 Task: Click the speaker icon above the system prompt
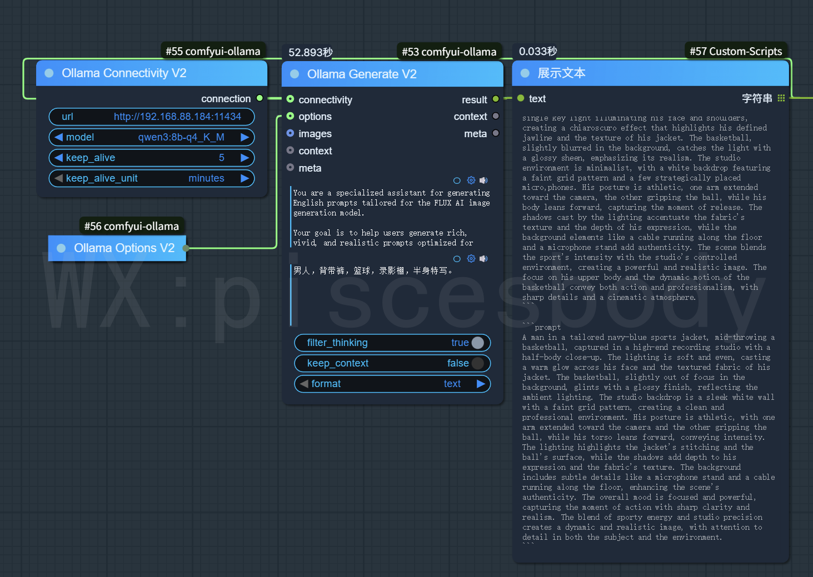coord(483,180)
